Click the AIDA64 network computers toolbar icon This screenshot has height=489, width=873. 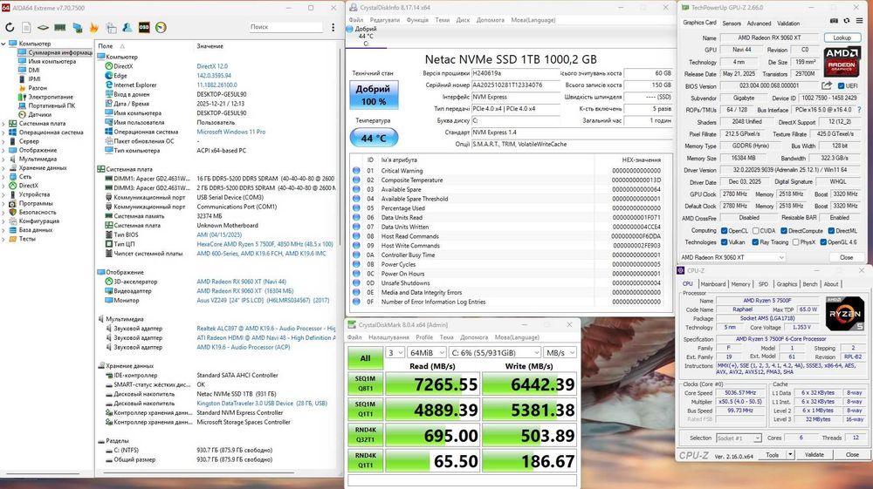click(78, 27)
